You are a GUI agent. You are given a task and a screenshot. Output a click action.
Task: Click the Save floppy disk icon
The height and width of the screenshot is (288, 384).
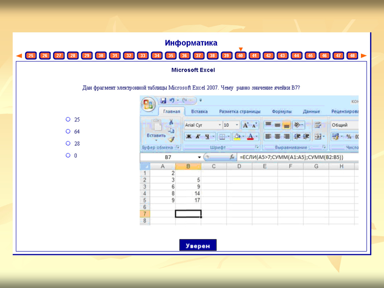[x=163, y=100]
